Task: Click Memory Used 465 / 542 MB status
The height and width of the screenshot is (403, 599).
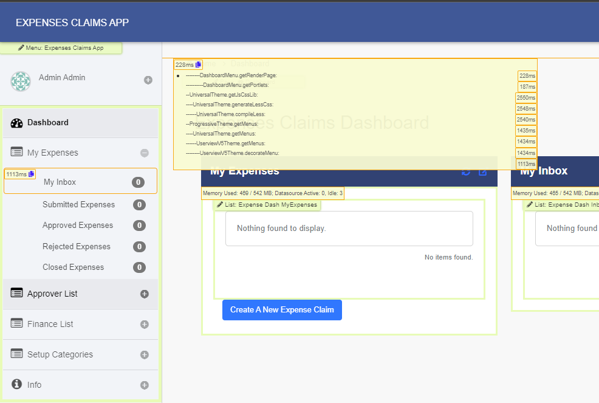Action: pos(555,193)
